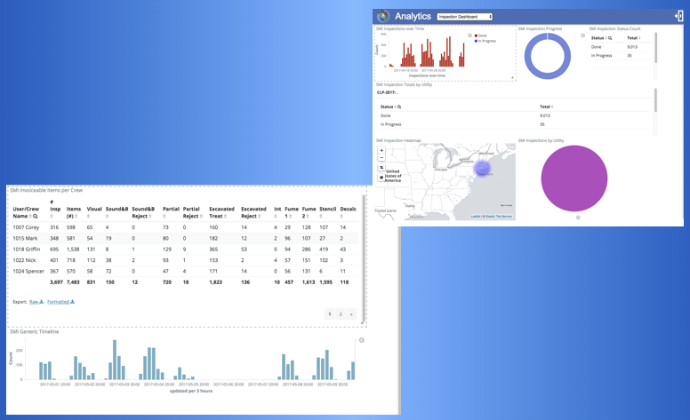Click tallest bar in SMI Generic Timeline
Viewport: 690px width, 420px height.
(x=115, y=360)
